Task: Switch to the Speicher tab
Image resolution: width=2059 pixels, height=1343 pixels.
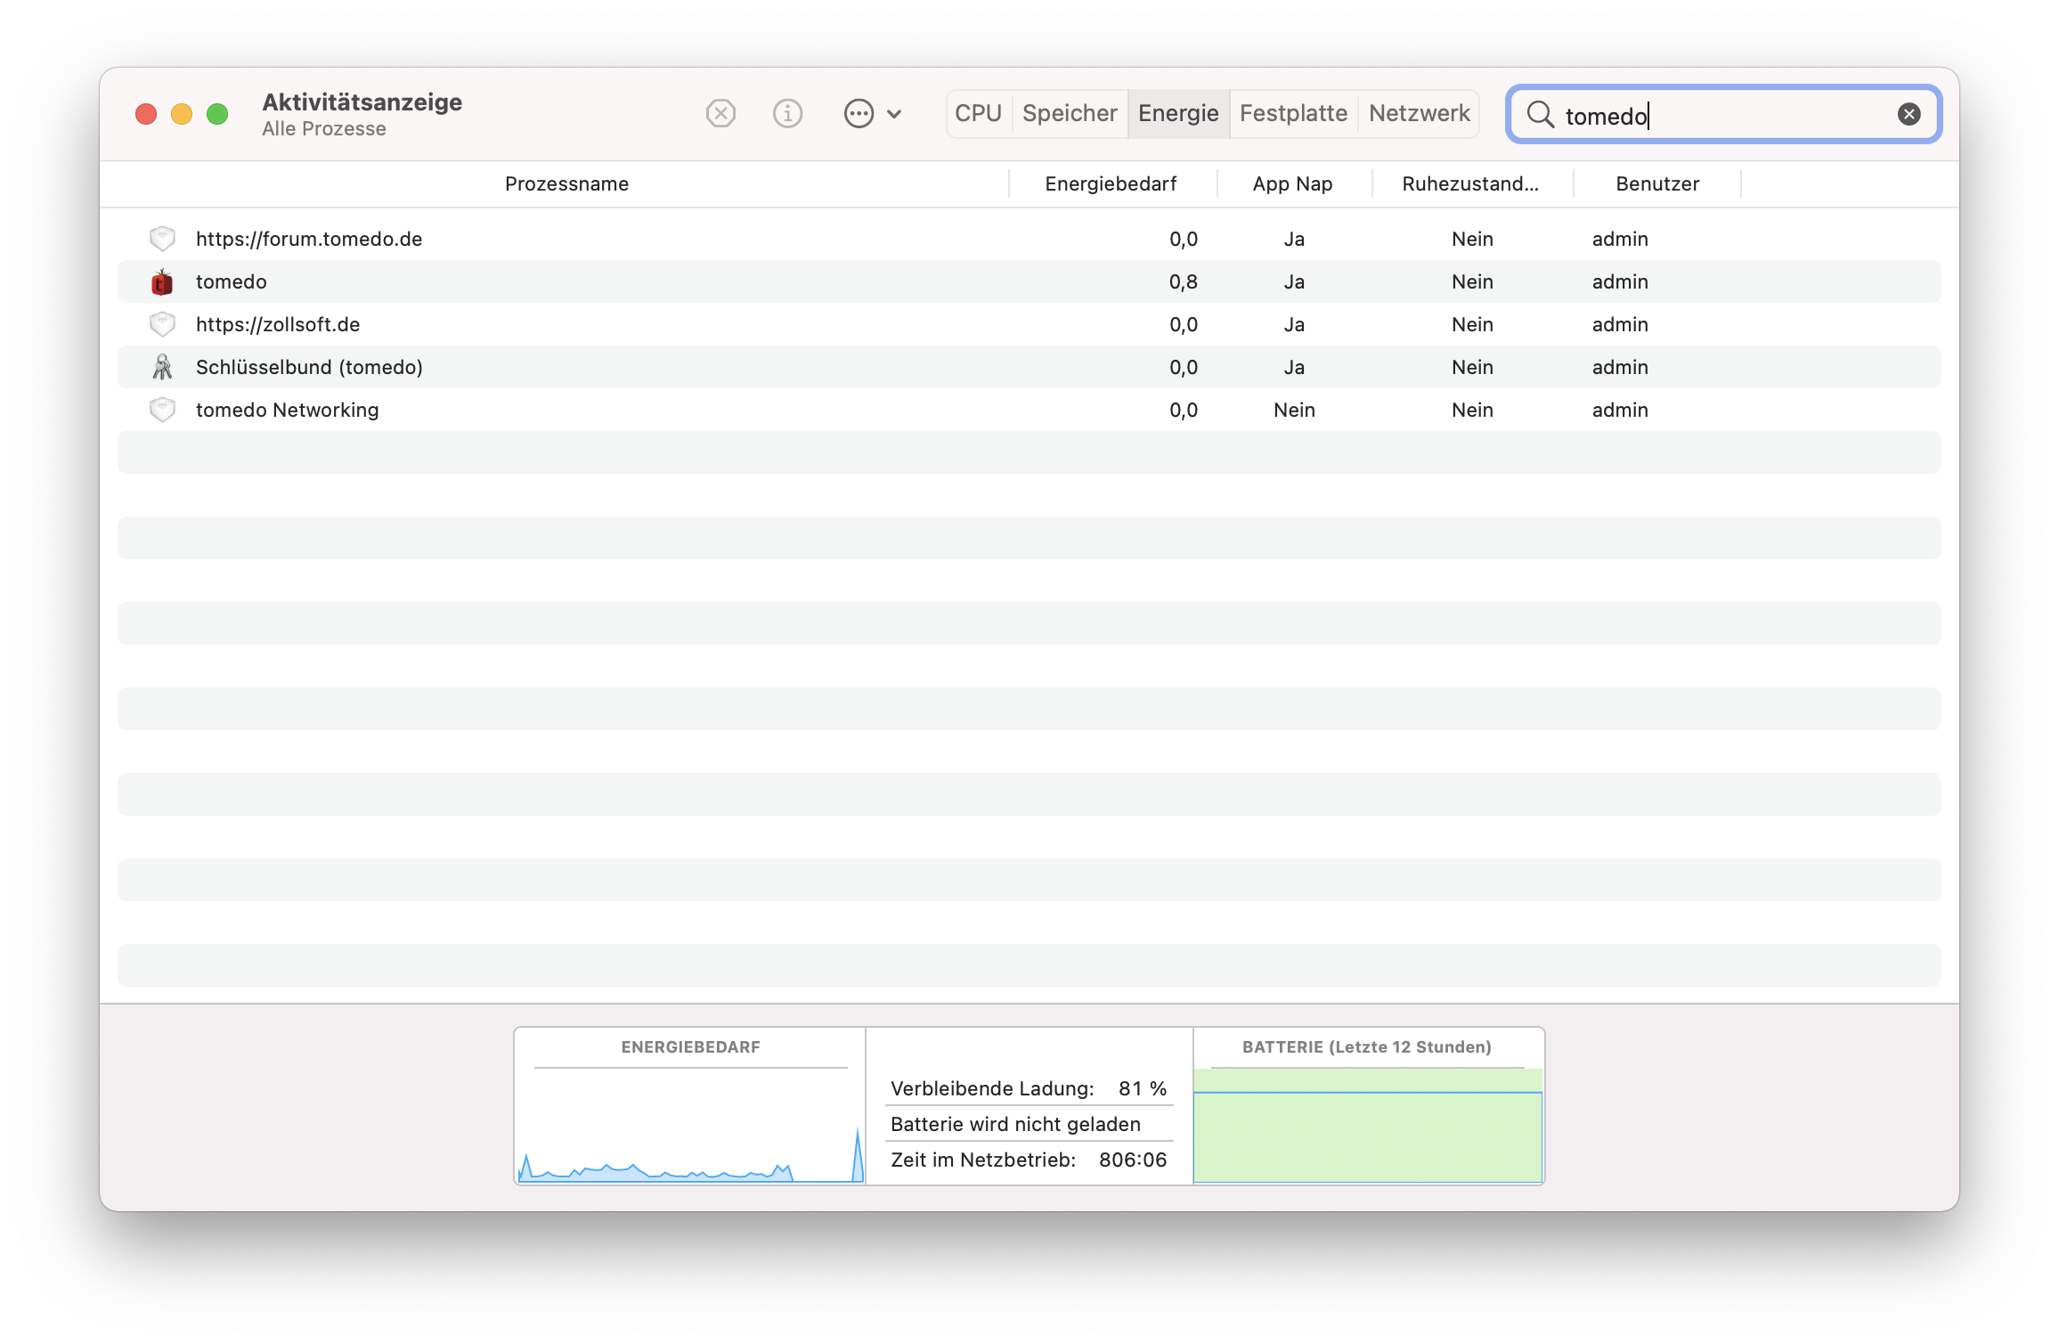Action: (1070, 114)
